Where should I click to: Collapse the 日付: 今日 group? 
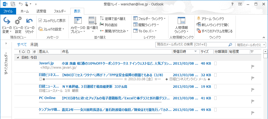coord(18,58)
